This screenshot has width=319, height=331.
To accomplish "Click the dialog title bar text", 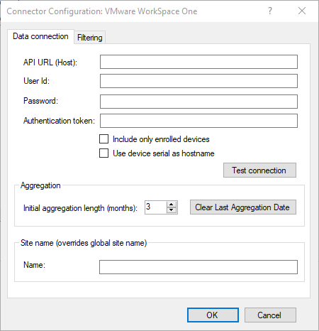I will (102, 11).
